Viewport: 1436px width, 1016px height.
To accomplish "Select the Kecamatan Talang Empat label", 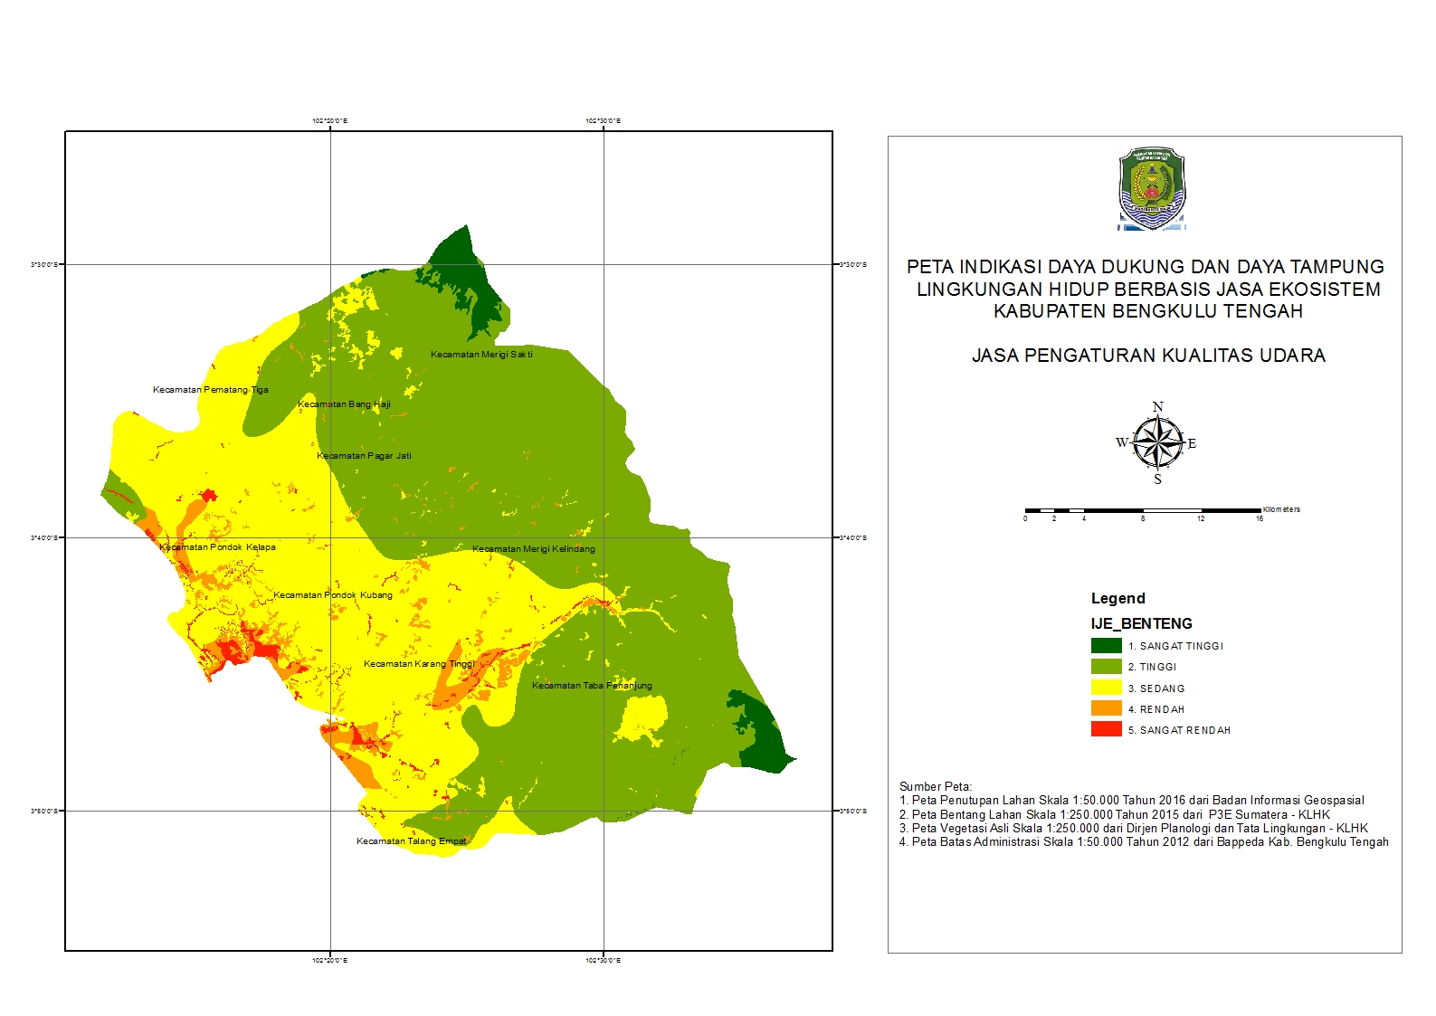I will click(412, 841).
